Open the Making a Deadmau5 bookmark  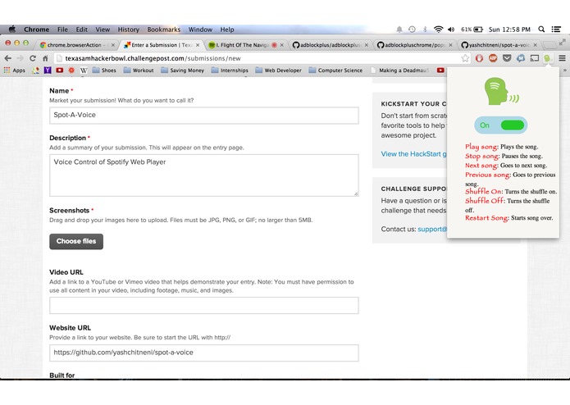coord(399,71)
